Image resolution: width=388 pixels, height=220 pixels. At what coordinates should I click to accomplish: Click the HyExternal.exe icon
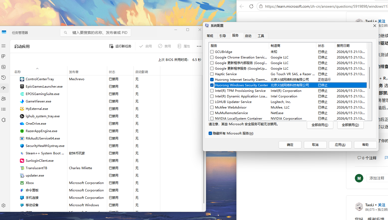pyautogui.click(x=22, y=109)
